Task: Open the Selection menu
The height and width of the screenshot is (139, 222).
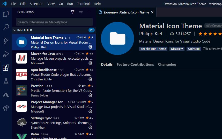Action: (x=36, y=4)
